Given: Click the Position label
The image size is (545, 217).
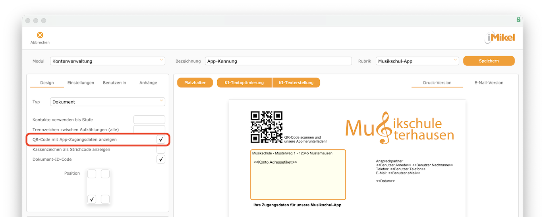Looking at the screenshot, I should pyautogui.click(x=72, y=173).
